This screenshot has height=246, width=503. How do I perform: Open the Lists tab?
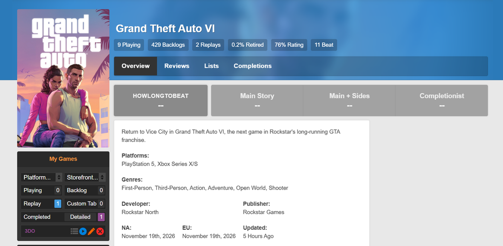coord(212,66)
